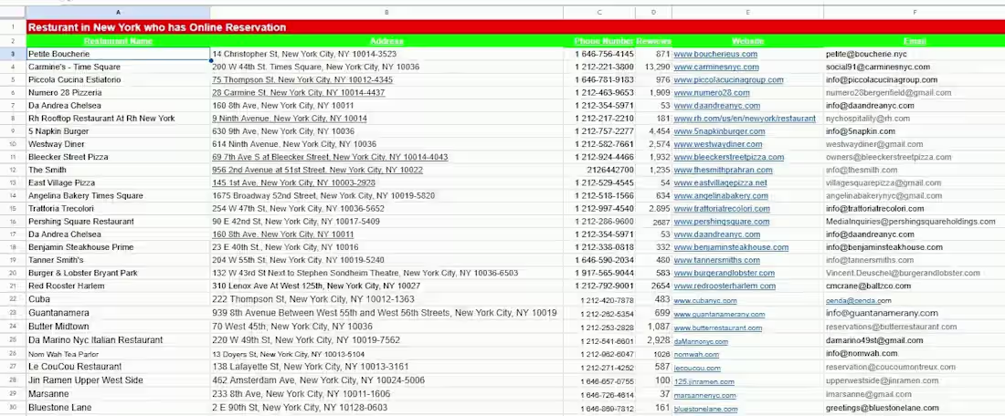The height and width of the screenshot is (416, 1005).
Task: Open www.thesmithprahran.com link
Action: coord(723,171)
